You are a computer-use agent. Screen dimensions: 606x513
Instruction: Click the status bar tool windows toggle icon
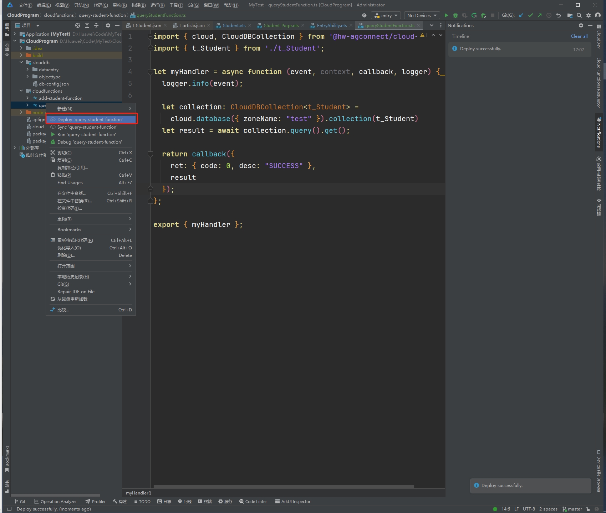coord(9,509)
